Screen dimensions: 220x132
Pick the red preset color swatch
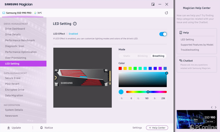click(120, 68)
